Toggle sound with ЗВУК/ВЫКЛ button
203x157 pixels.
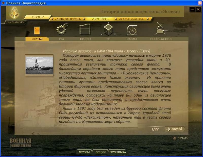coord(117,152)
